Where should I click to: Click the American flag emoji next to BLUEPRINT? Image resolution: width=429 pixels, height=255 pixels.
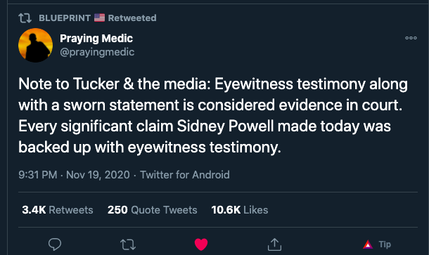[x=99, y=18]
